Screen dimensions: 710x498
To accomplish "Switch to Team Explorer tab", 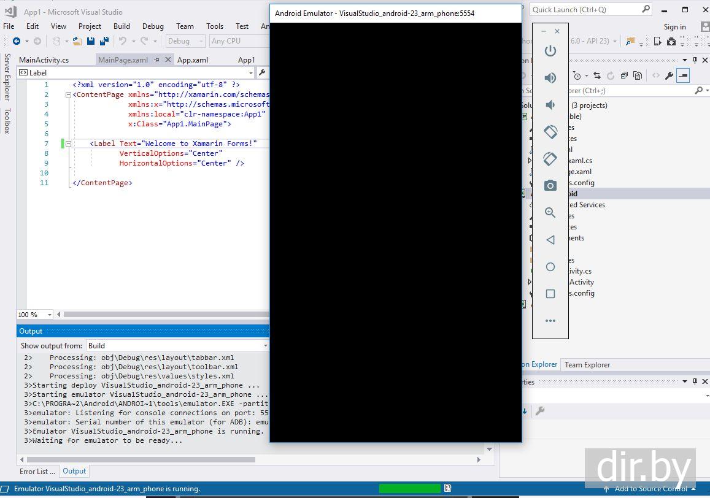I will click(587, 365).
